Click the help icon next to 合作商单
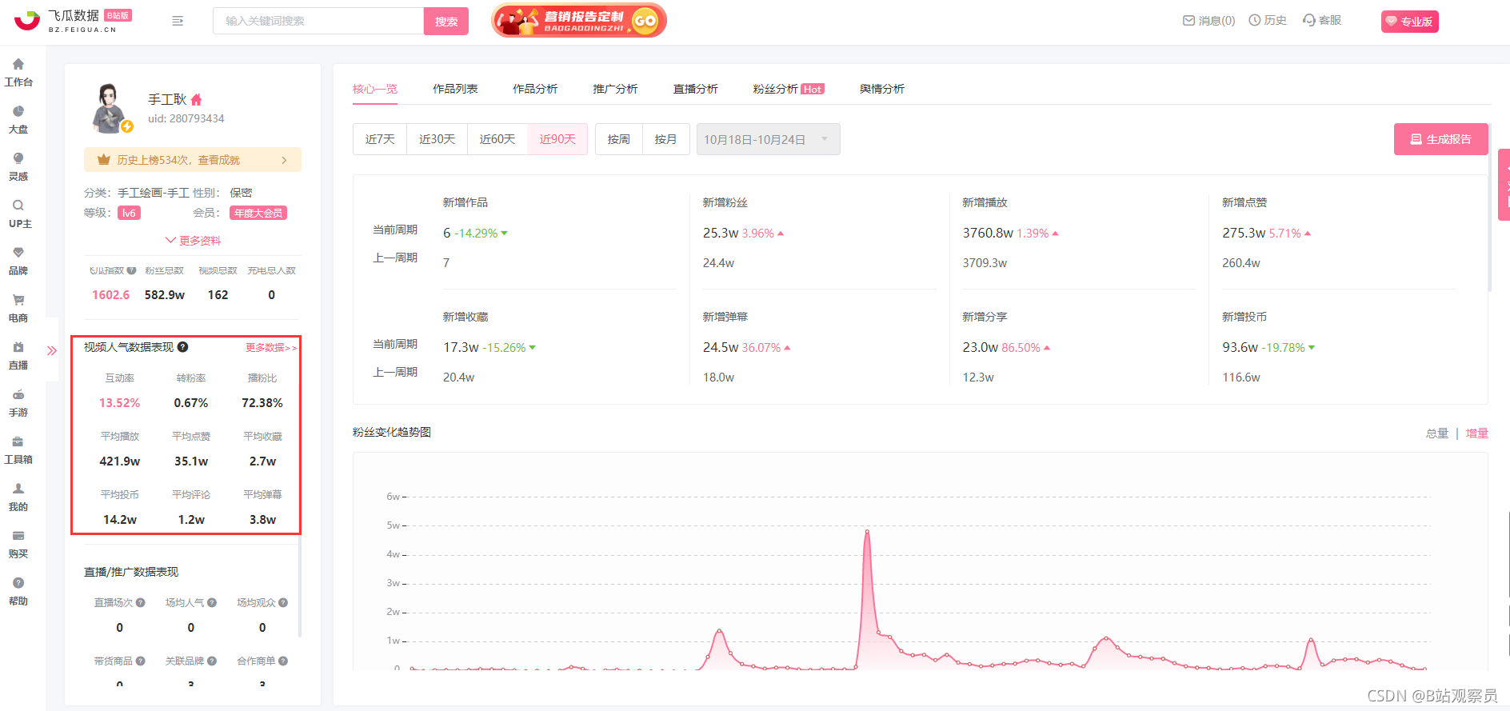1510x711 pixels. click(x=283, y=661)
